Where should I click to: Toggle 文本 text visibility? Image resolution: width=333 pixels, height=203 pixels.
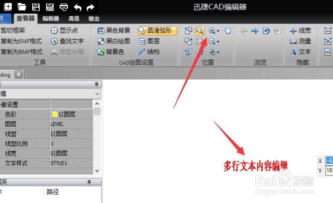click(x=300, y=52)
